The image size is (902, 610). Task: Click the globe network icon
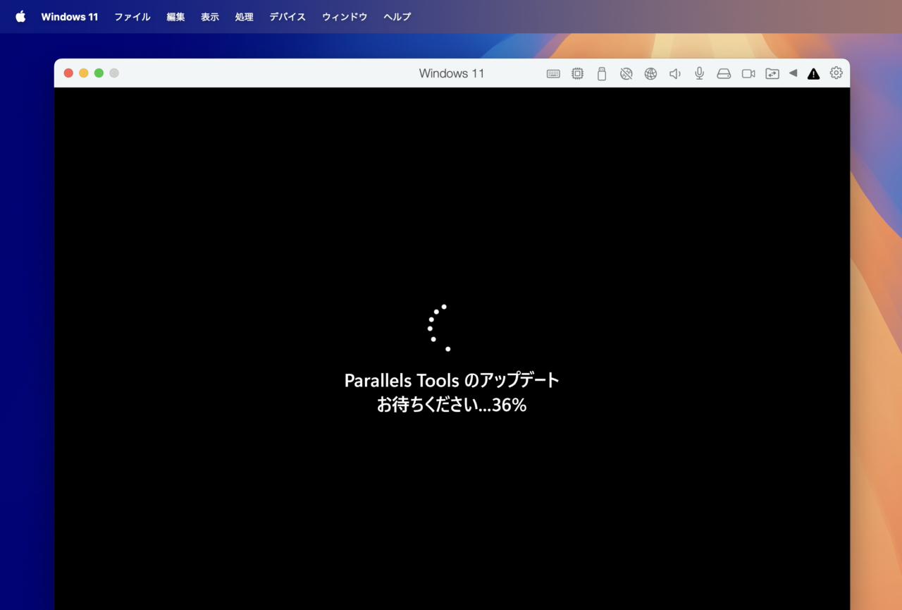click(650, 73)
